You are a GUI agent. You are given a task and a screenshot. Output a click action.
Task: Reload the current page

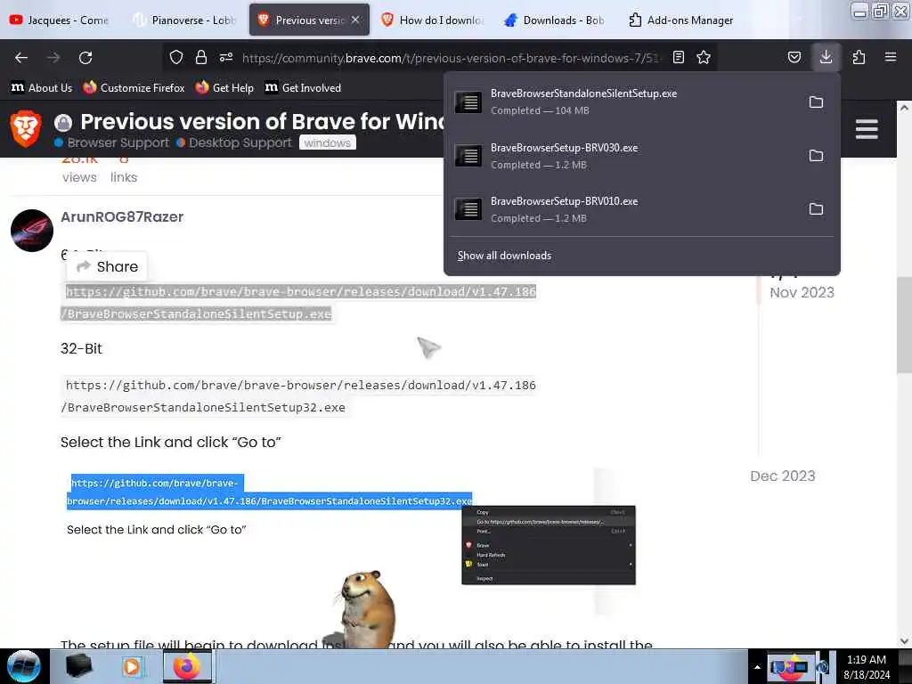click(85, 58)
